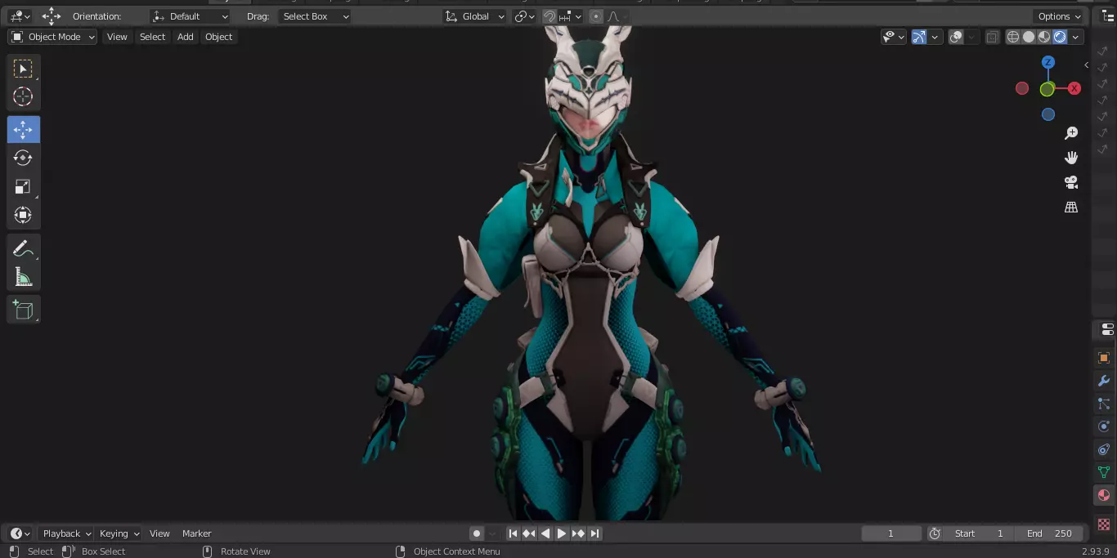
Task: Switch to the Scale tool
Action: tap(23, 186)
